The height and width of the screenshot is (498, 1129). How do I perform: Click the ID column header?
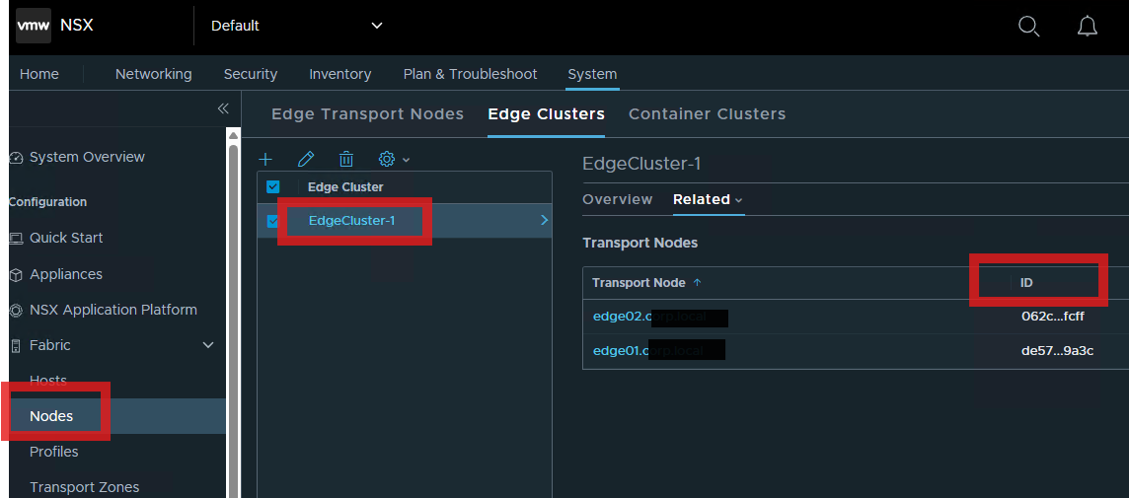(x=1026, y=283)
